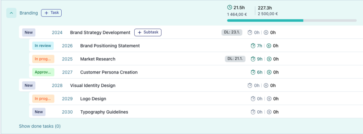Click DL: 21.1. deadline on Market Research
This screenshot has height=134, width=363.
pos(235,59)
